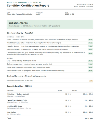The height and width of the screenshot is (120, 106).
Task: Click PASS badge for Cleanliness row
Action: click(90, 54)
